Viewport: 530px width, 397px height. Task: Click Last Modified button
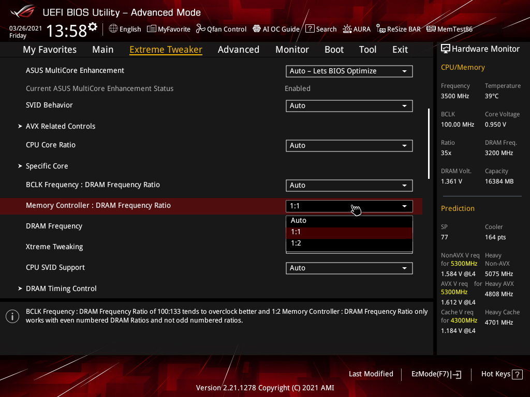pos(371,374)
